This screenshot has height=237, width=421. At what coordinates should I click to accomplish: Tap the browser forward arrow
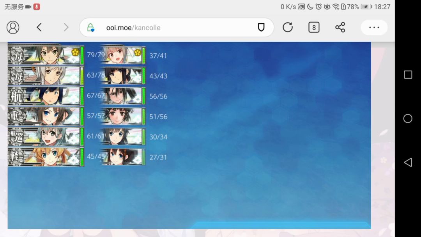tap(66, 27)
